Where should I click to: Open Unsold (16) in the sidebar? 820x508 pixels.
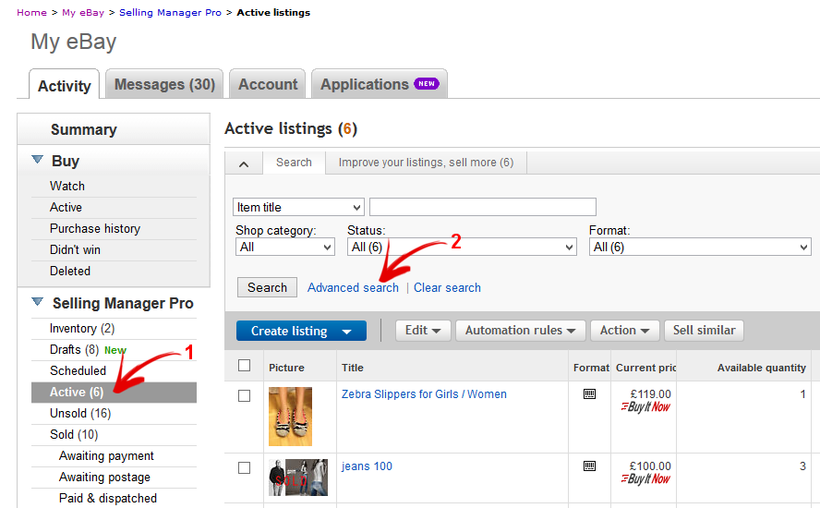(x=80, y=413)
